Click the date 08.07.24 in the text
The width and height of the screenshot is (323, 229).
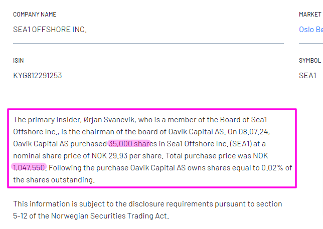click(x=254, y=132)
